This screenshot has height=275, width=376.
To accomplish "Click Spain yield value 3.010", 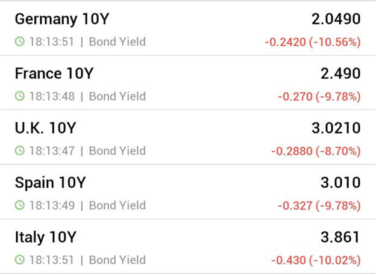I will click(x=340, y=183).
